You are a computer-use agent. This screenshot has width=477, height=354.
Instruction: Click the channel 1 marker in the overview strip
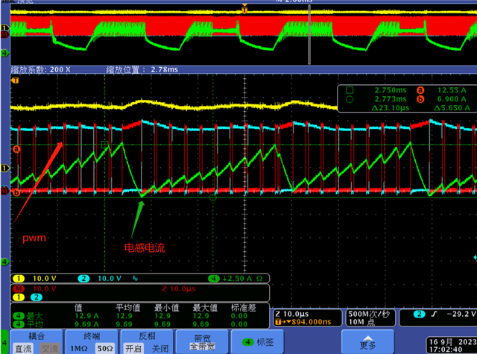[4, 28]
